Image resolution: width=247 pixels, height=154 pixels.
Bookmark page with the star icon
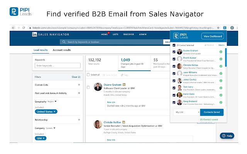tap(218, 28)
